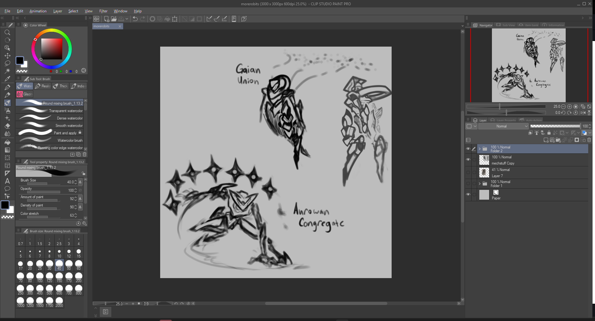Toggle visibility of the Paper layer

[x=468, y=194]
